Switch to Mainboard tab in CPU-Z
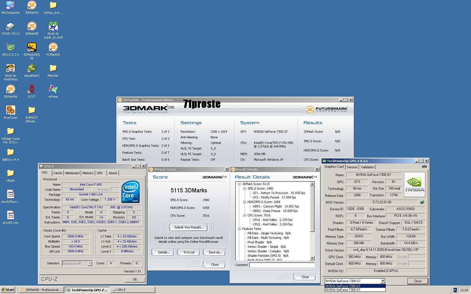This screenshot has height=294, width=471. click(x=72, y=173)
